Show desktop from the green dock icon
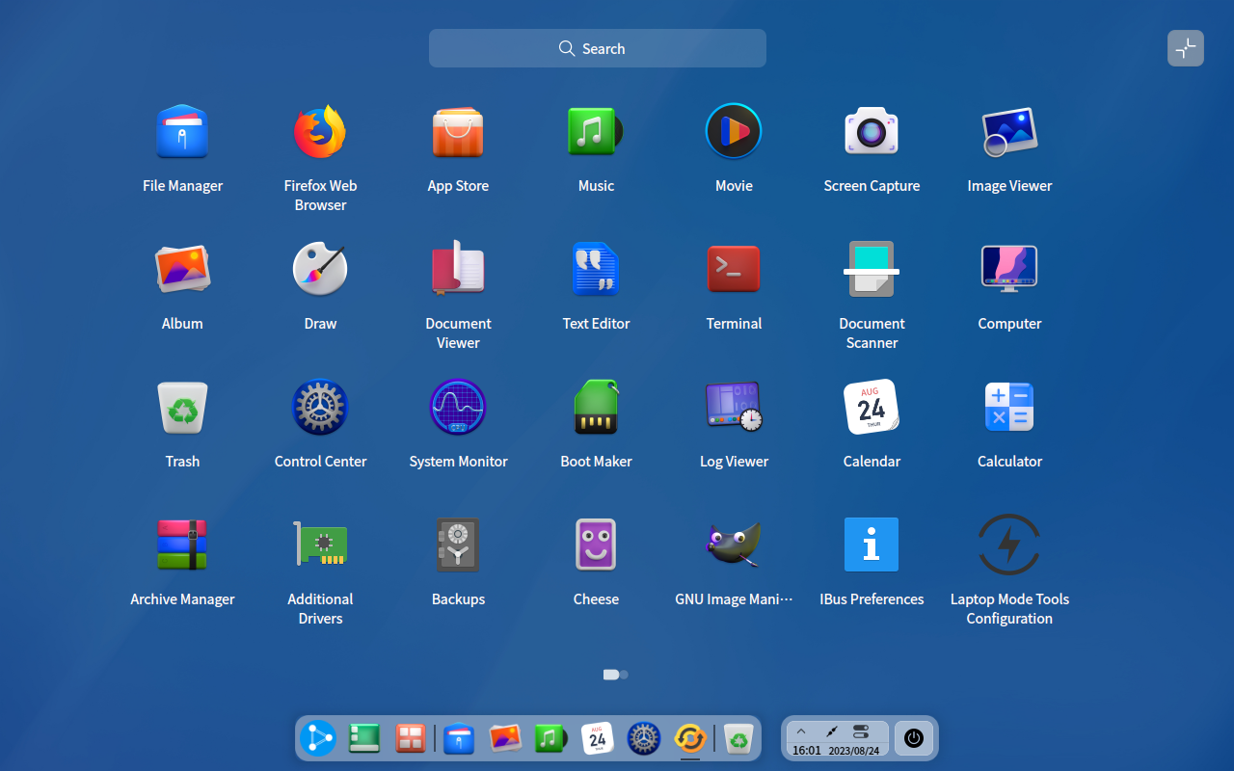1234x771 pixels. coord(364,738)
